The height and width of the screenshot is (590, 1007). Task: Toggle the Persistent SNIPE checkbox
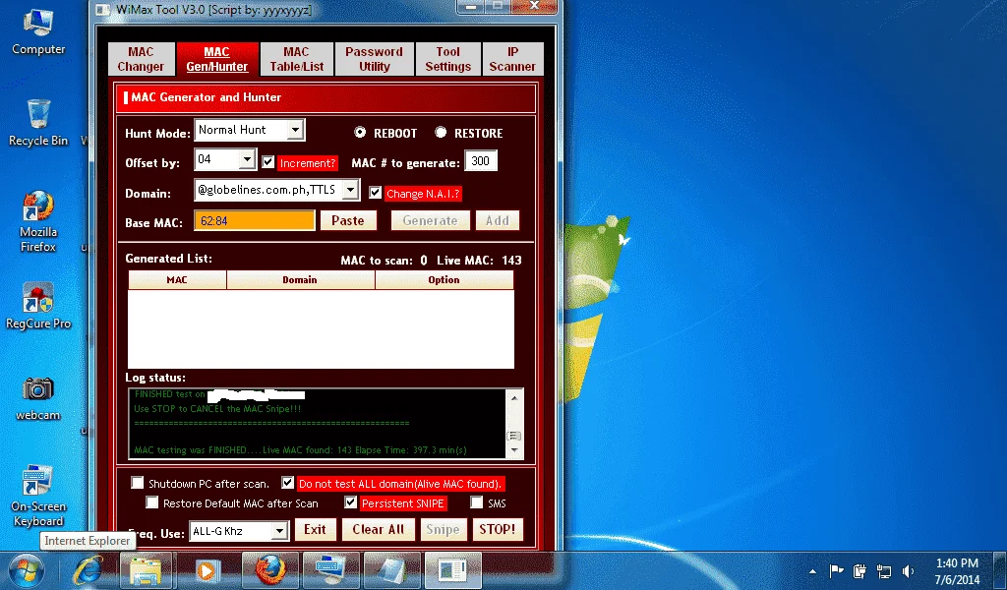(x=351, y=502)
